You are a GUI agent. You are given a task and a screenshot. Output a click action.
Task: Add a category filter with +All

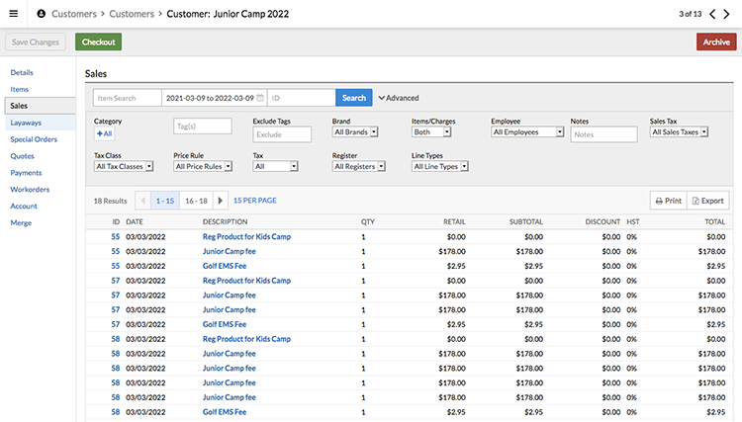104,132
